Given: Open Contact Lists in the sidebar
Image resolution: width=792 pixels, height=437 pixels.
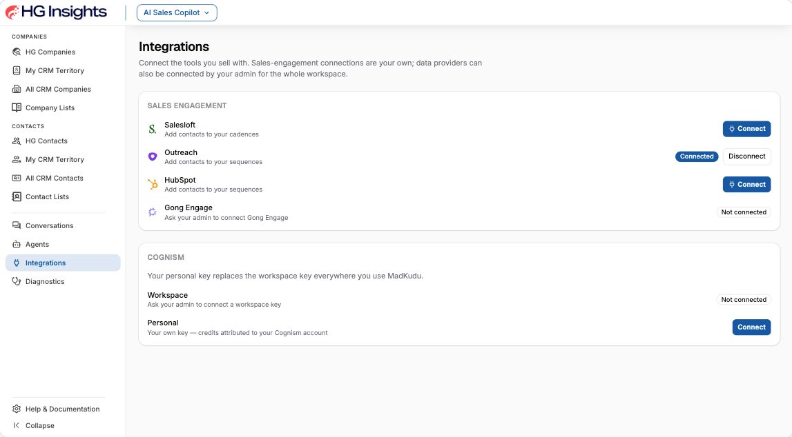Looking at the screenshot, I should pos(63,197).
